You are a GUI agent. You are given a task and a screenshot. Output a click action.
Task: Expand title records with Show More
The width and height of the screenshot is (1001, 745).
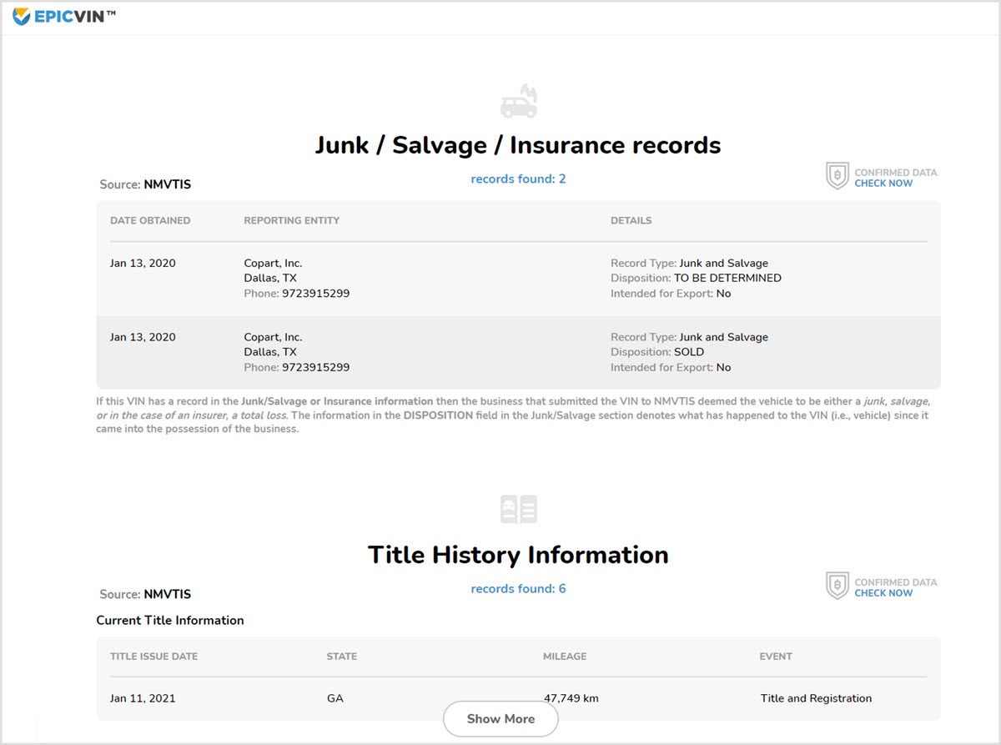coord(500,718)
